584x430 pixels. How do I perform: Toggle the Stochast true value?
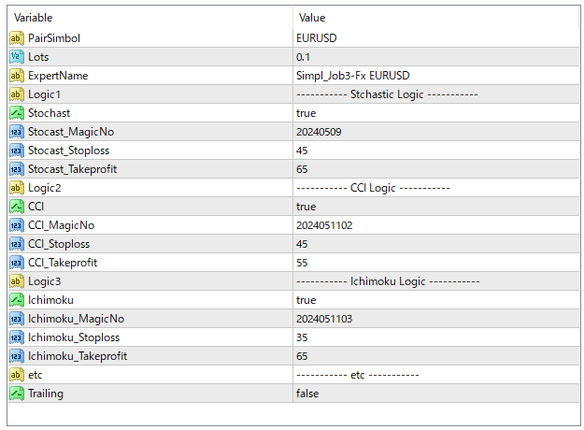click(306, 113)
